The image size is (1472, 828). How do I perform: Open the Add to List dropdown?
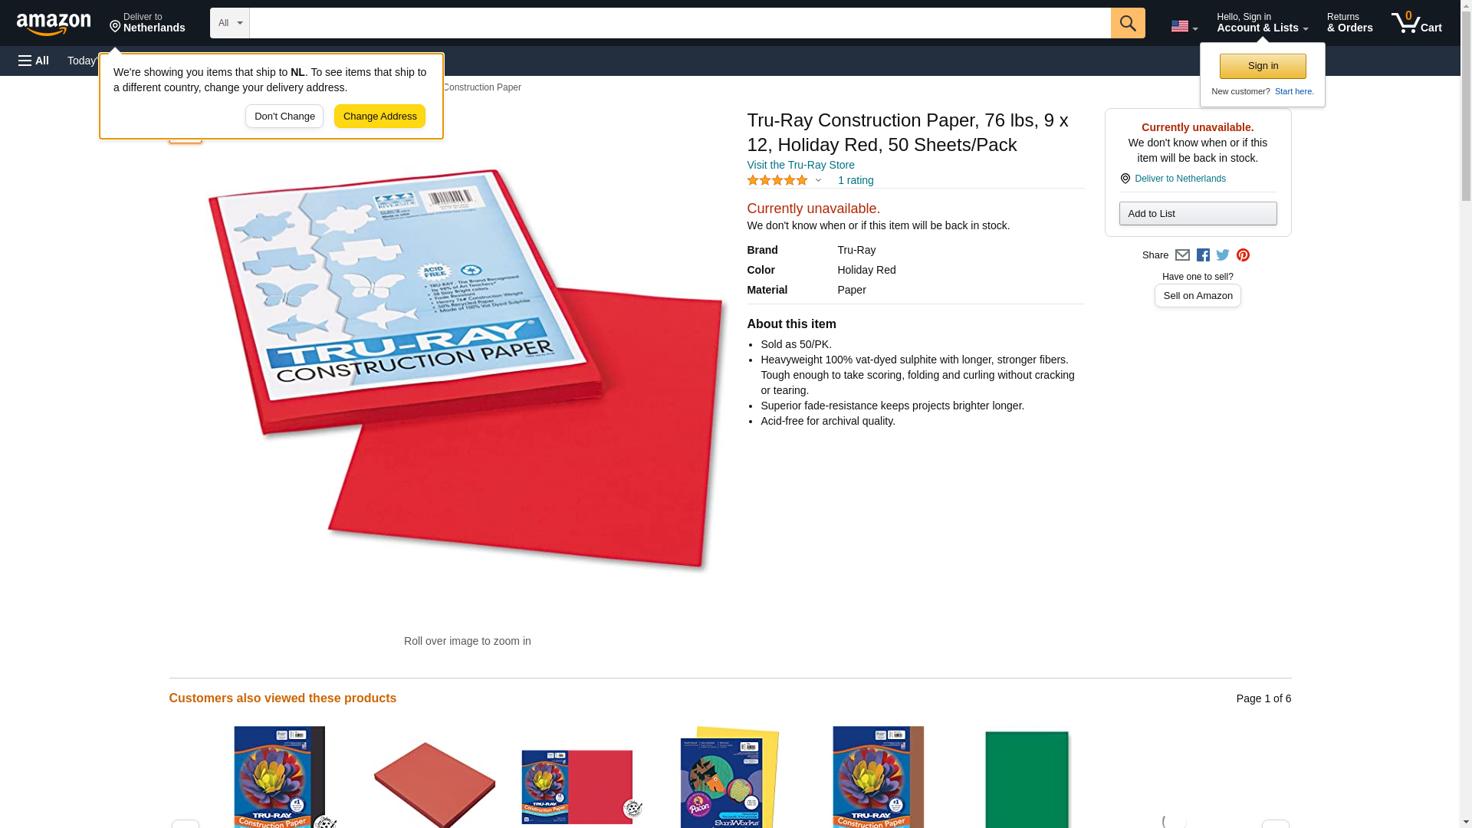point(1197,213)
